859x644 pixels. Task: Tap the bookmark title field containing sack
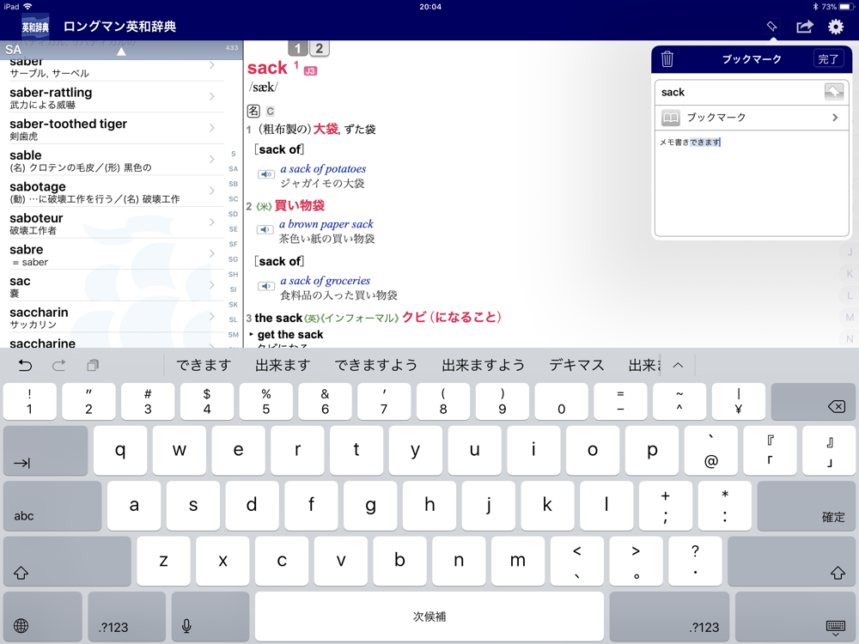pos(740,92)
